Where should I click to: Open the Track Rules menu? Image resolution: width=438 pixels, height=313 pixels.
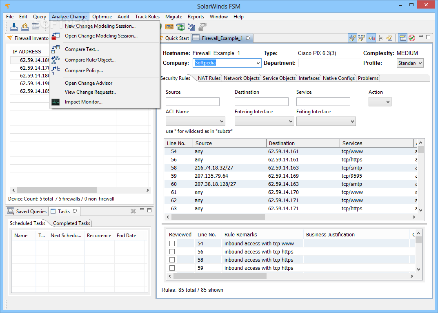pyautogui.click(x=147, y=17)
